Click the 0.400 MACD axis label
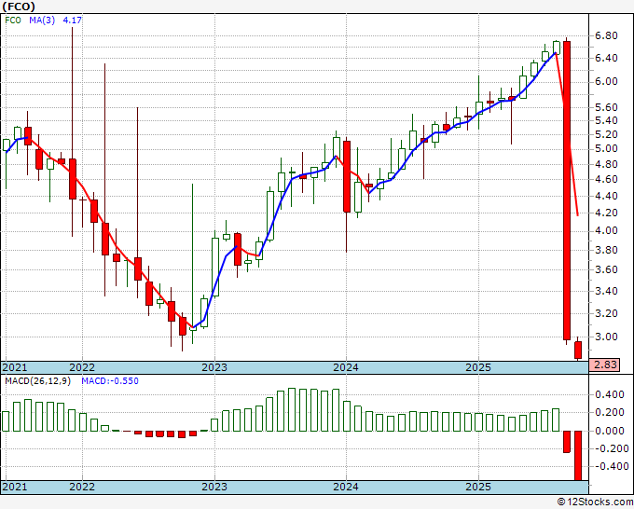Image resolution: width=634 pixels, height=509 pixels. [x=610, y=394]
